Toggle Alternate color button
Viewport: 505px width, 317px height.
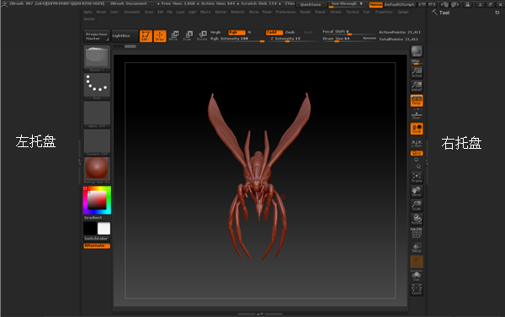click(x=97, y=246)
